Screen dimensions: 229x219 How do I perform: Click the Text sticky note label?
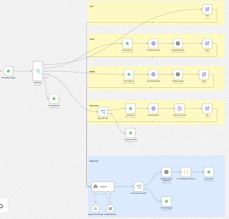point(91,6)
